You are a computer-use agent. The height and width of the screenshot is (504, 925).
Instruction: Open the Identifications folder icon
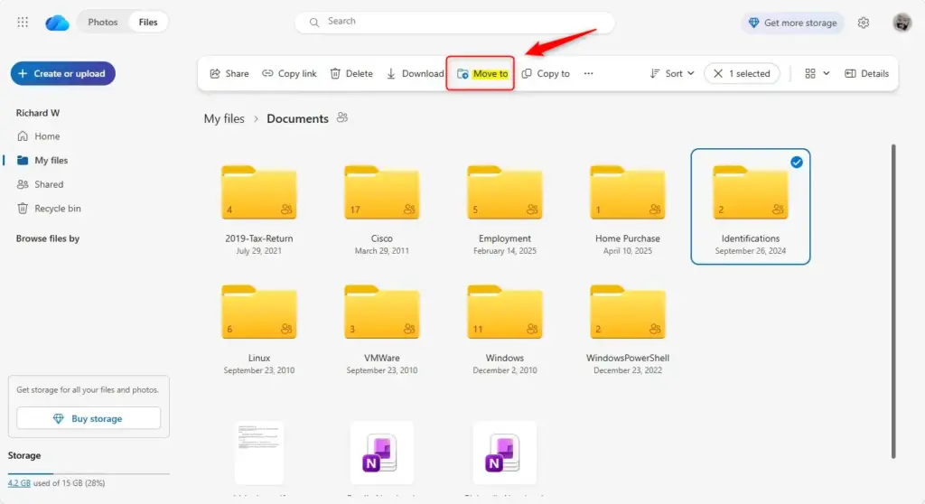751,192
